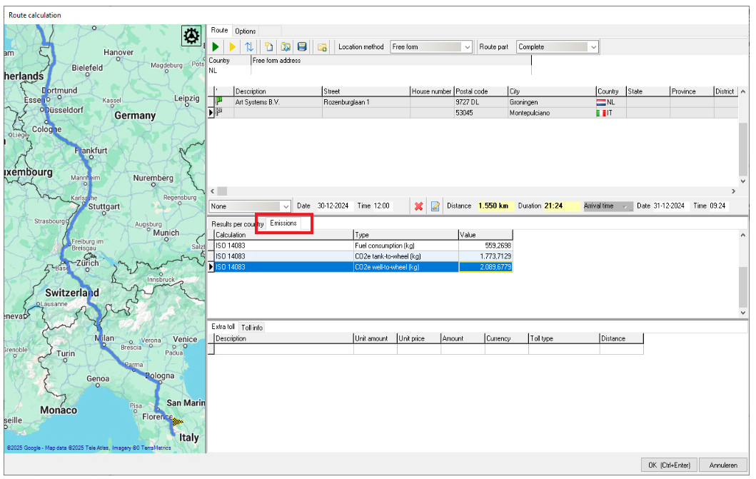The height and width of the screenshot is (479, 756).
Task: Open the Arrival time dropdown
Action: point(608,206)
